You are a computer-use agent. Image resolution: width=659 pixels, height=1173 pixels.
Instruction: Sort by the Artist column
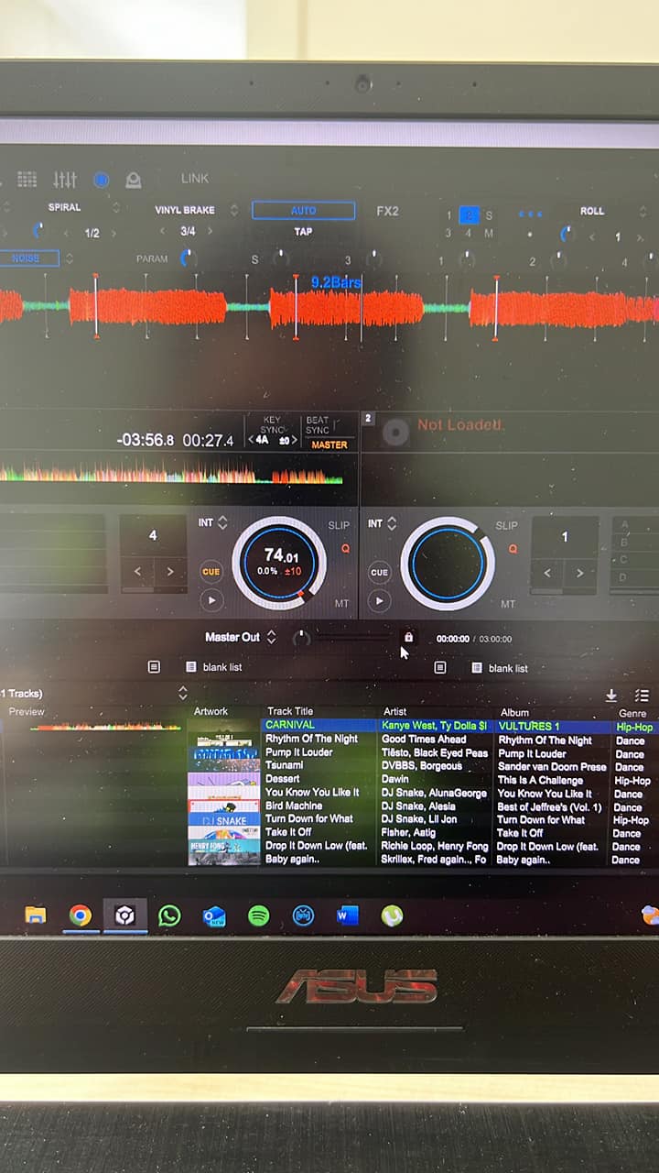(395, 711)
